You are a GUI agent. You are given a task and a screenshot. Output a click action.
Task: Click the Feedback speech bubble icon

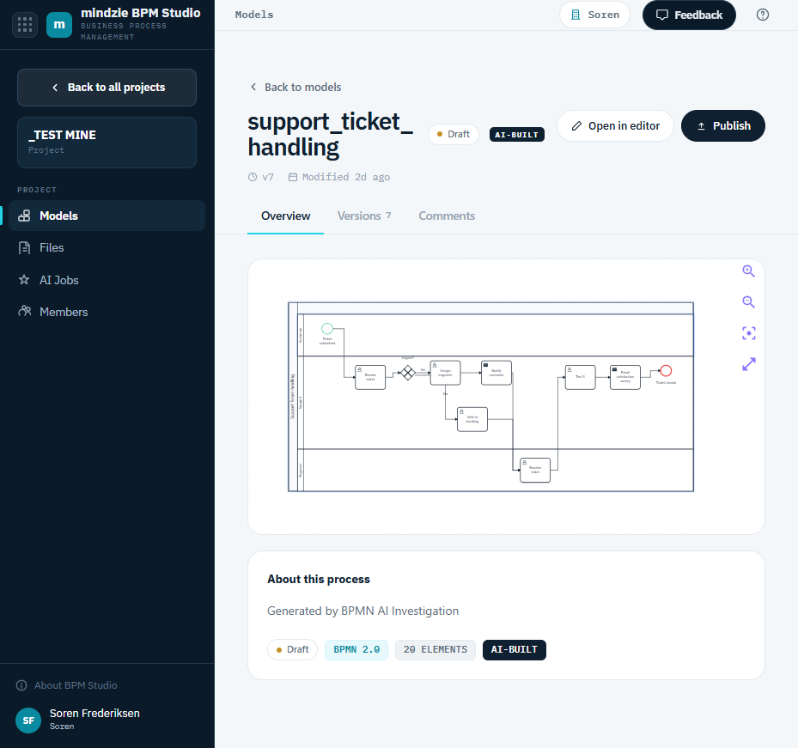click(x=661, y=15)
